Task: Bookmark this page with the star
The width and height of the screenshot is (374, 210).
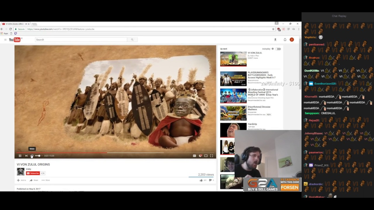Action: (x=273, y=29)
